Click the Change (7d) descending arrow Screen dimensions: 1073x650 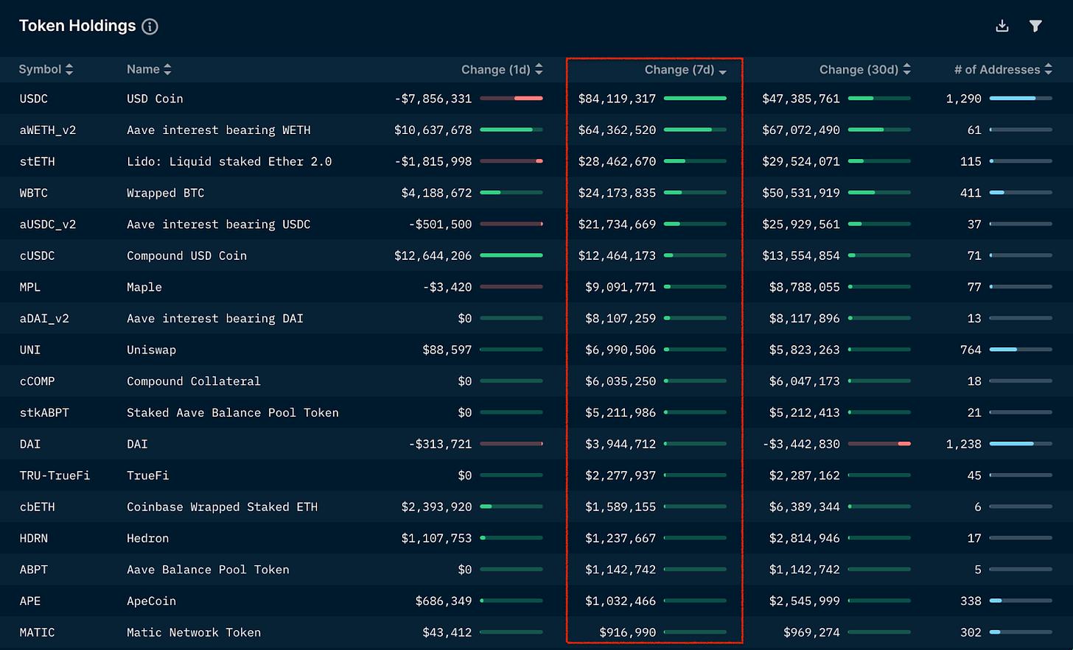point(722,71)
